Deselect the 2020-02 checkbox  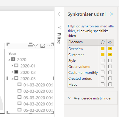pyautogui.click(x=16, y=72)
